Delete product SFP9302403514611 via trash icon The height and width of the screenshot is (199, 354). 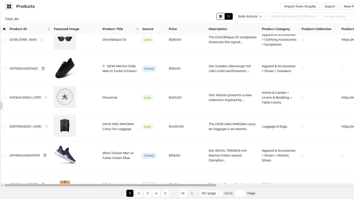pyautogui.click(x=43, y=69)
